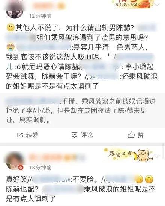Image resolution: width=165 pixels, height=206 pixels.
Task: Open the 12分钟前 post timestamp
Action: (40, 16)
